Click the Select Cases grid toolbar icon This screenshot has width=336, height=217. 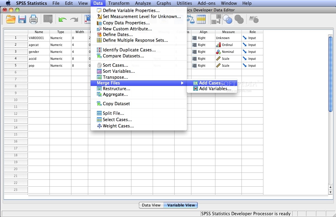click(201, 19)
